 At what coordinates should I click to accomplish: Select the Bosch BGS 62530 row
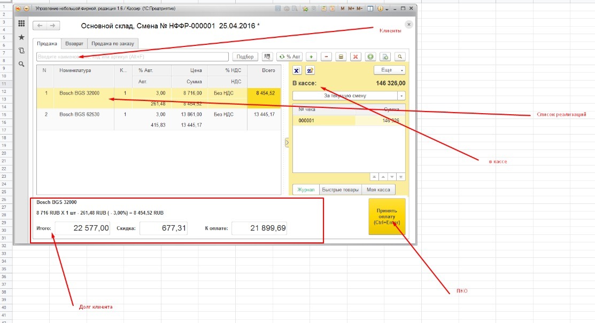coord(79,114)
